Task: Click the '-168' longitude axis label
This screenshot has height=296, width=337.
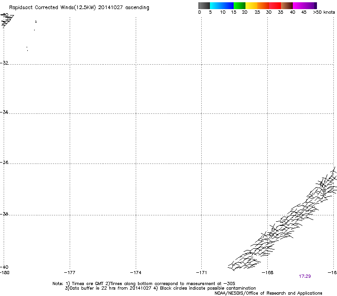Action: (268, 273)
